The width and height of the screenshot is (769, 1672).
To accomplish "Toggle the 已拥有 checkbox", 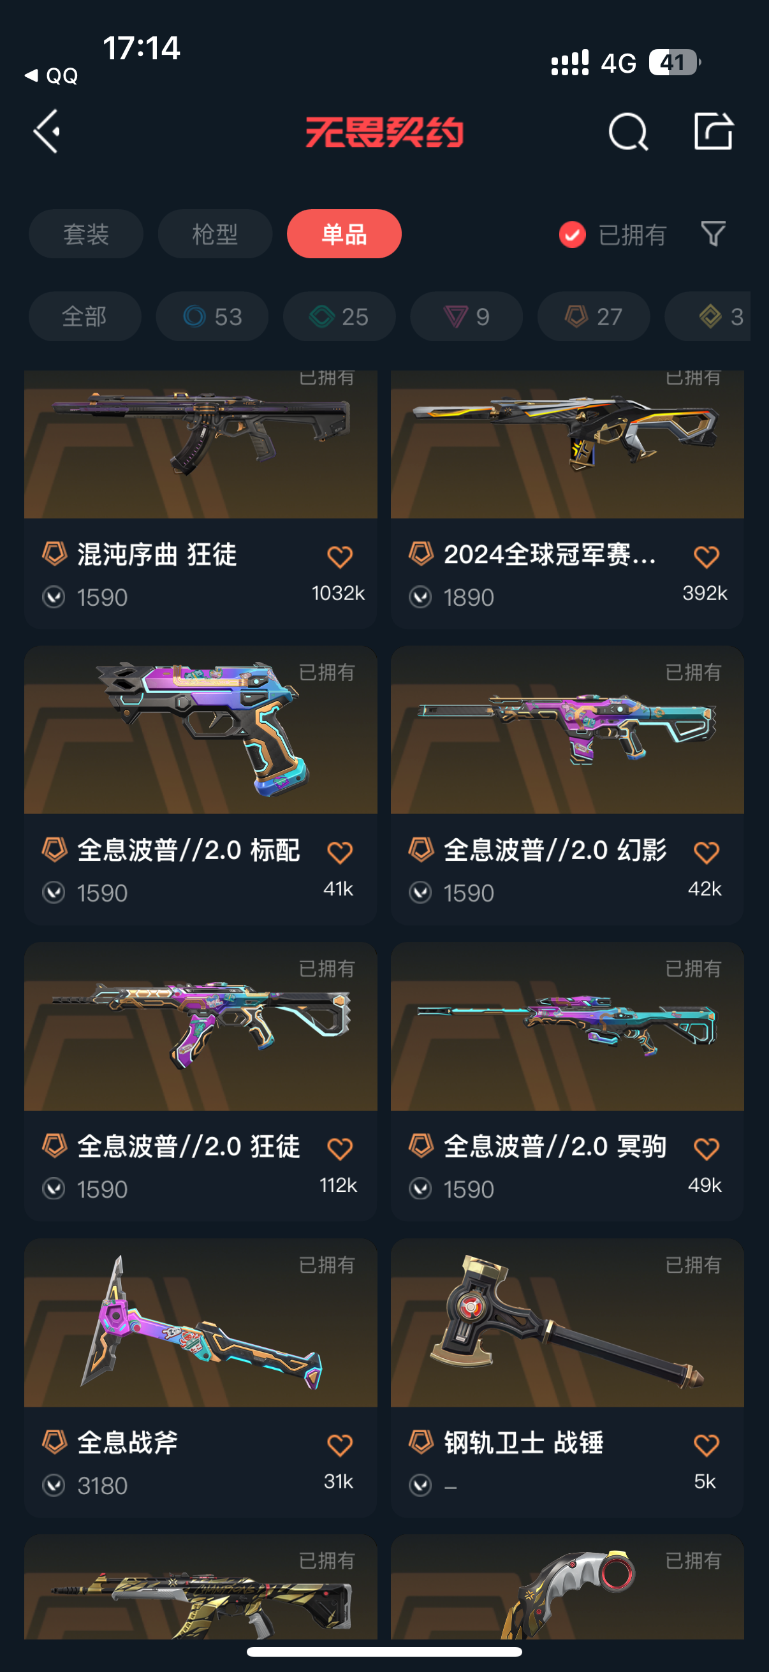I will (573, 234).
